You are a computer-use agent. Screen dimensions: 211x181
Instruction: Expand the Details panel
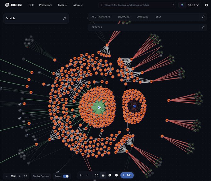(x=203, y=27)
